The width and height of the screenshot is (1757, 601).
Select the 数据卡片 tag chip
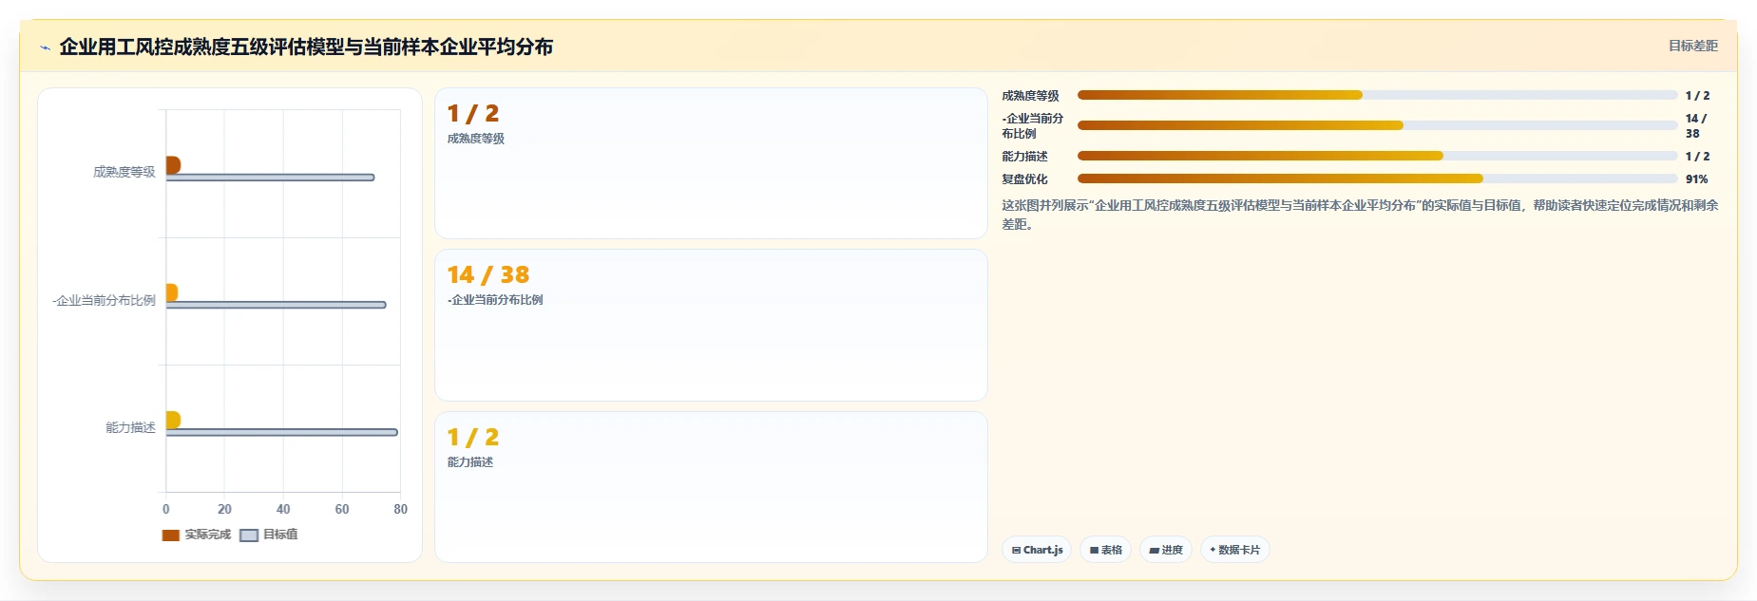1235,550
